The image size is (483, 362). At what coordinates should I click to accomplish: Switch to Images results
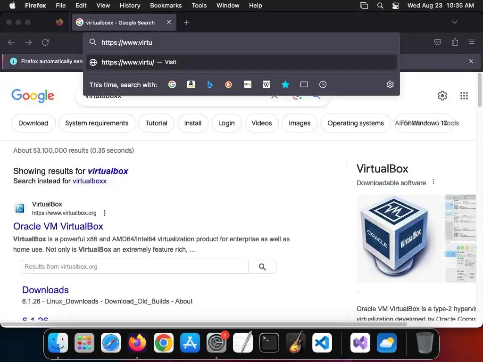pos(300,123)
